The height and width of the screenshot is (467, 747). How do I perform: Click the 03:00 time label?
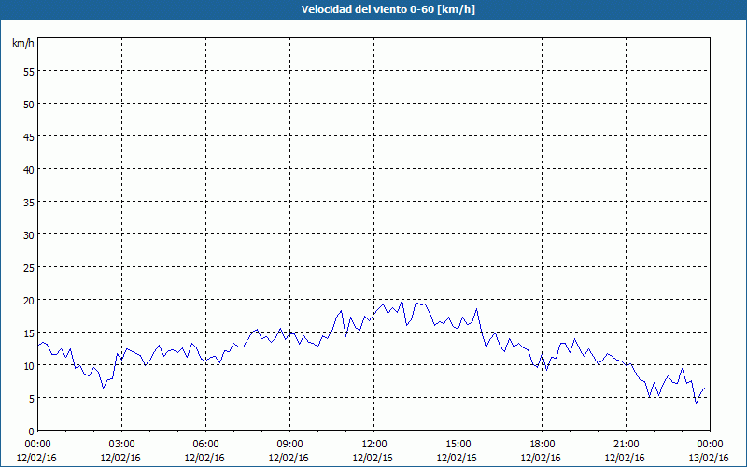coord(121,445)
